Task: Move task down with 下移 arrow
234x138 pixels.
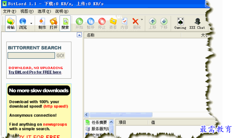Action: pos(164,24)
